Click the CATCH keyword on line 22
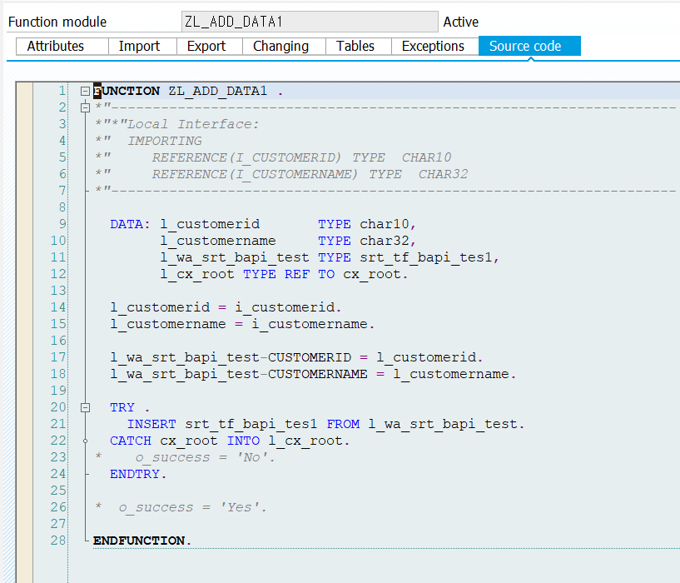Image resolution: width=680 pixels, height=583 pixels. click(x=131, y=441)
